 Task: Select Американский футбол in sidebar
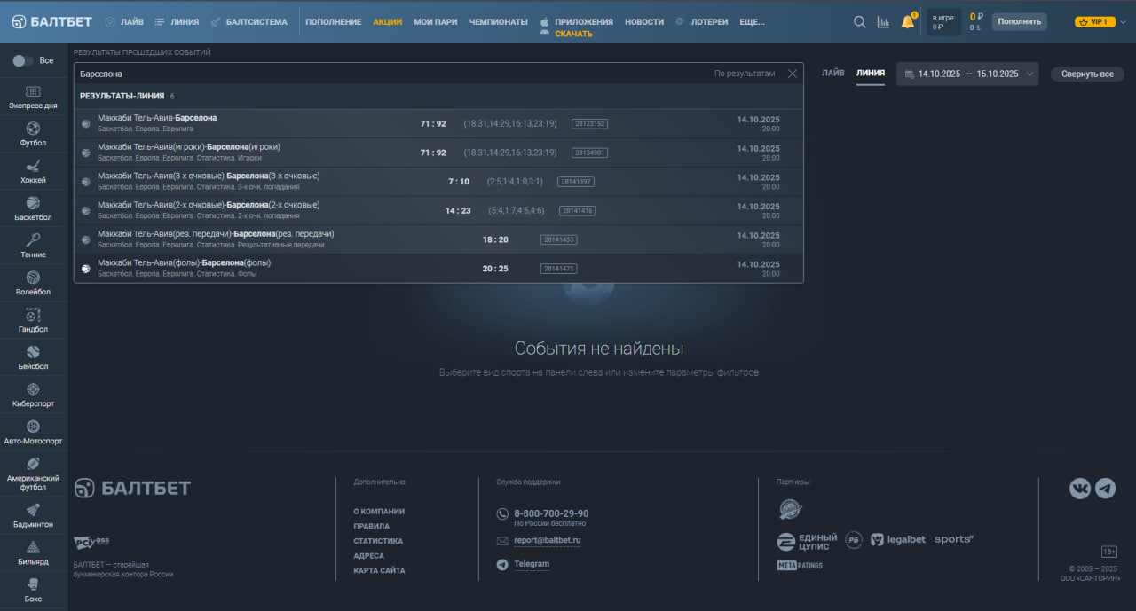tap(33, 474)
